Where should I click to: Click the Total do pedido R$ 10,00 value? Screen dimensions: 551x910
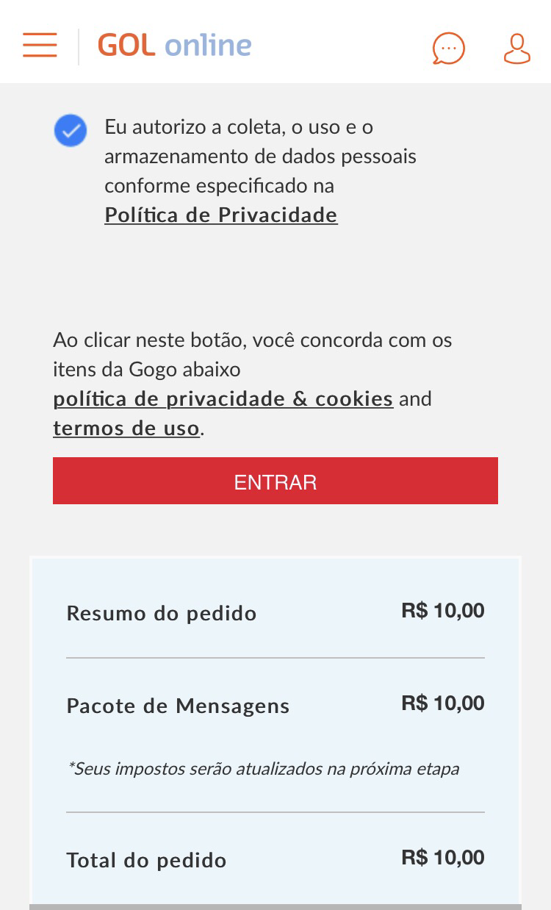coord(442,858)
